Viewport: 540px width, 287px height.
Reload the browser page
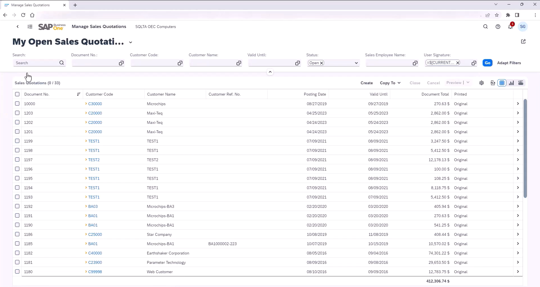(23, 15)
